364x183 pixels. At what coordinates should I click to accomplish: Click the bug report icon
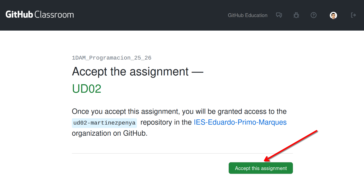296,15
